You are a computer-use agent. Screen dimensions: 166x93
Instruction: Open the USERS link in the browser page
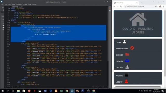point(118,42)
